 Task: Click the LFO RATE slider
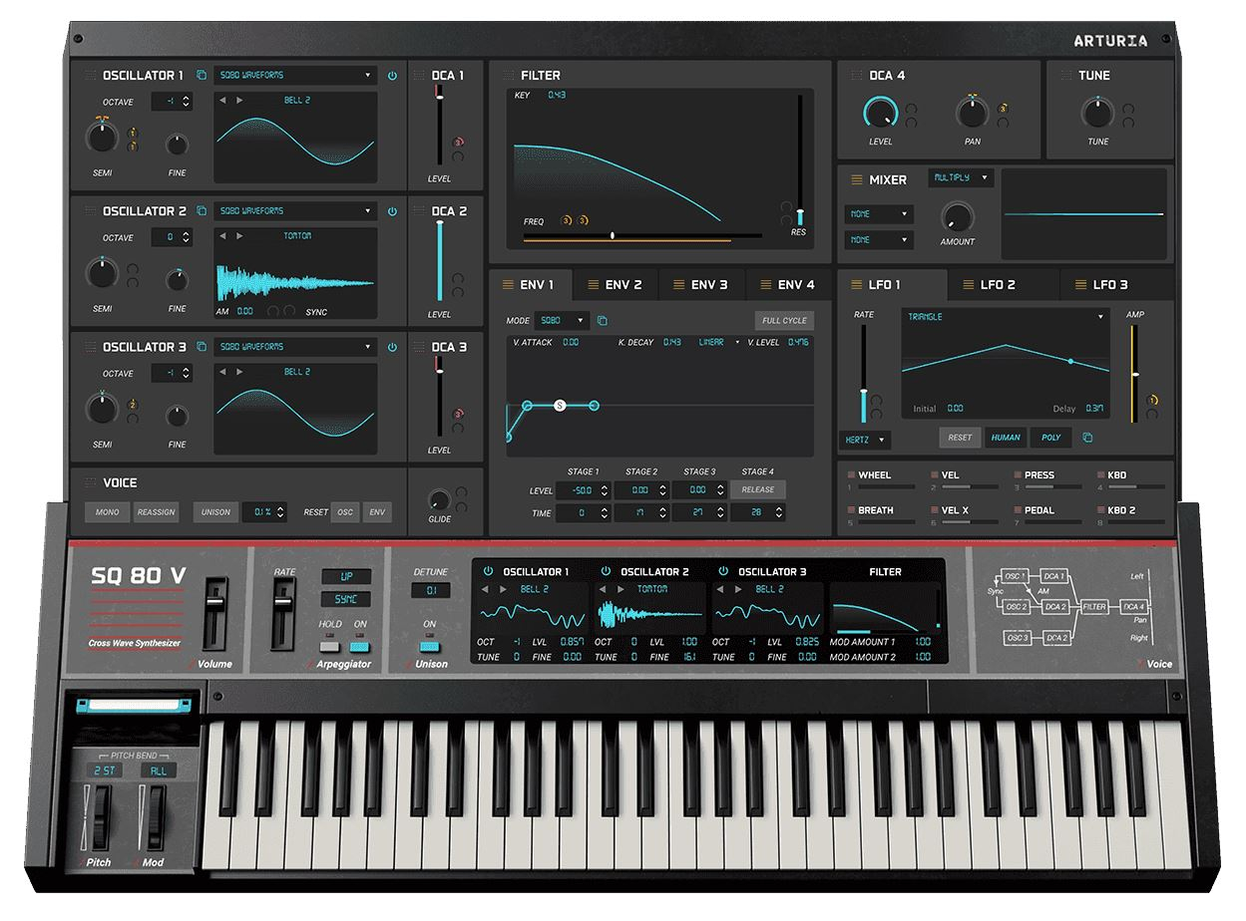coord(863,373)
